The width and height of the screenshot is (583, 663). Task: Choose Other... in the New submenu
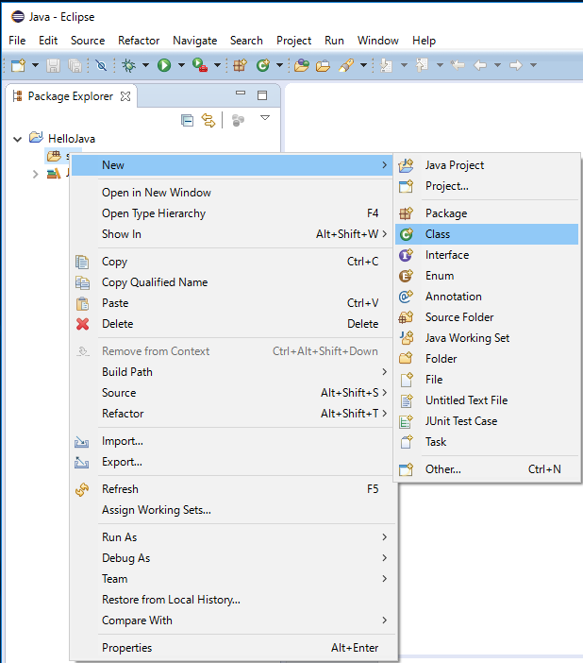coord(487,469)
